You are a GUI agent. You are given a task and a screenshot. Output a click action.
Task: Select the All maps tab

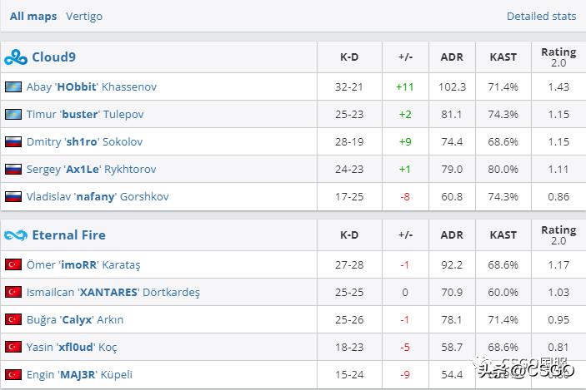coord(33,16)
